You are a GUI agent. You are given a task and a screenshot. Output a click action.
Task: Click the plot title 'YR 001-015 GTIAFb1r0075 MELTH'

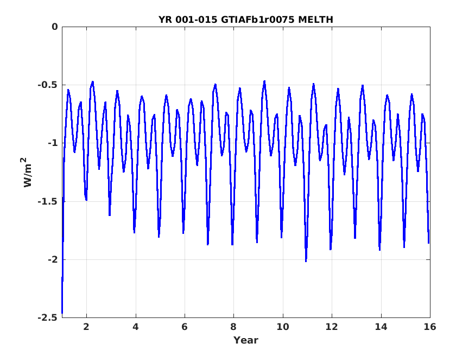[246, 20]
